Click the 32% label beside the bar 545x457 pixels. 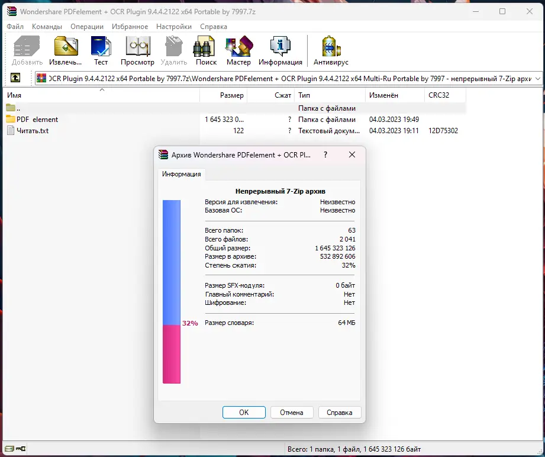point(190,323)
